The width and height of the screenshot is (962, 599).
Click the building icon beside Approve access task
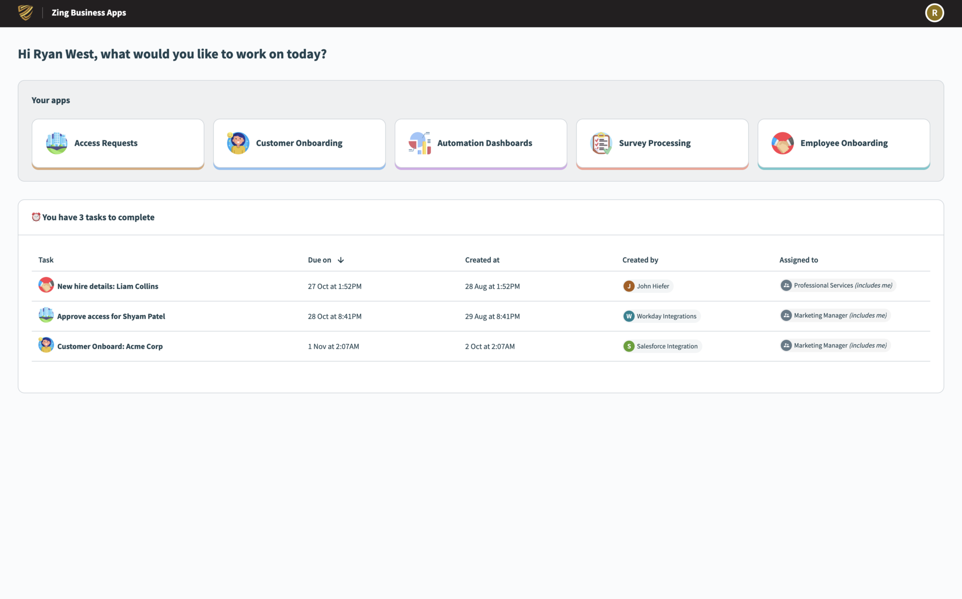(46, 315)
